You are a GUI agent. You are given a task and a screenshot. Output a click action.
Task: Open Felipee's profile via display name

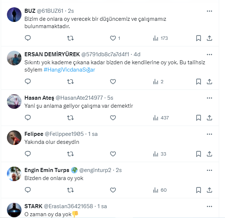pos(33,134)
